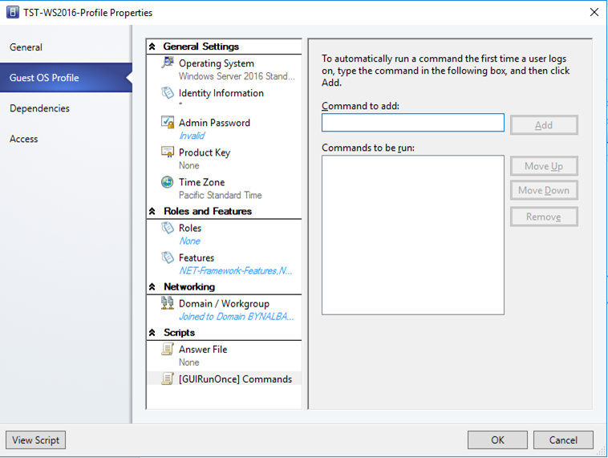Close the Profile Properties dialog
The image size is (608, 458).
tap(594, 12)
